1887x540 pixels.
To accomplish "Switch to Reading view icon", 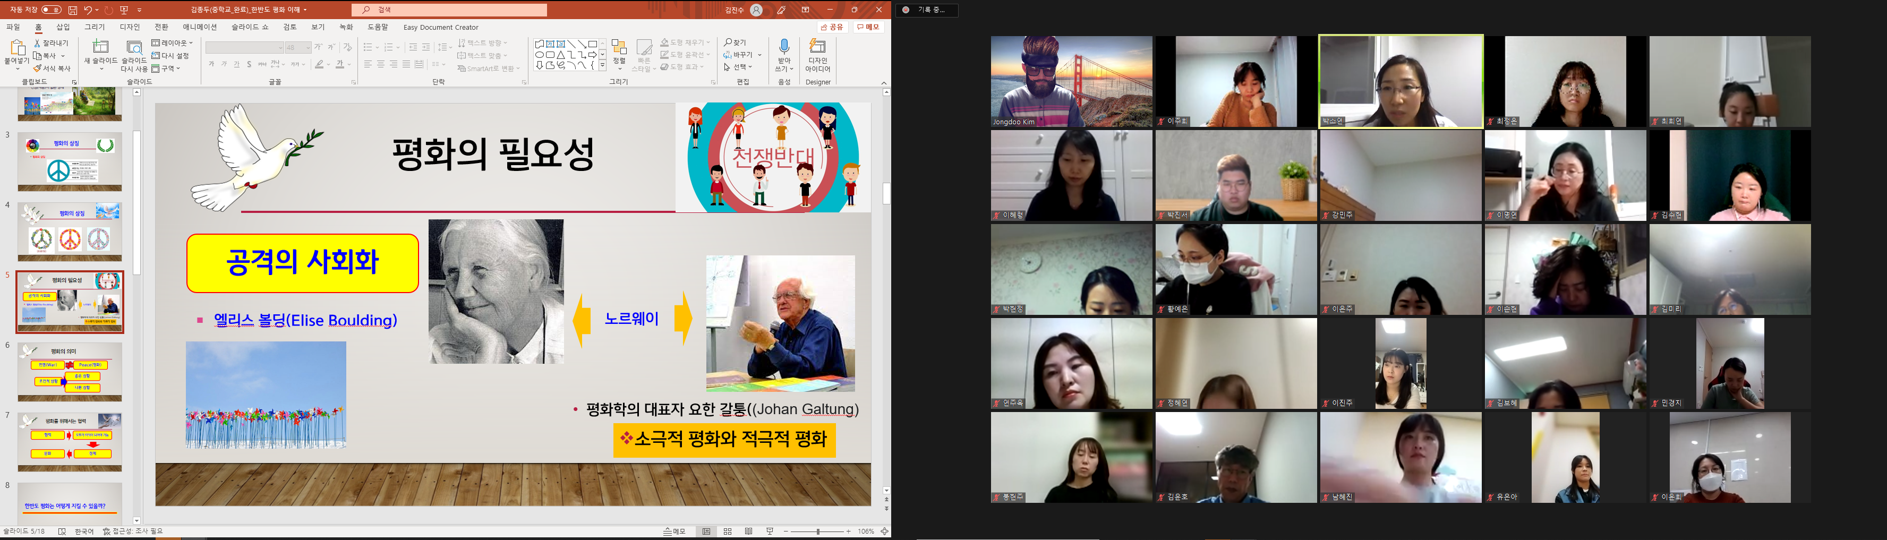I will point(749,532).
